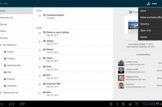Select Rename from the overflow menu

tap(145, 24)
